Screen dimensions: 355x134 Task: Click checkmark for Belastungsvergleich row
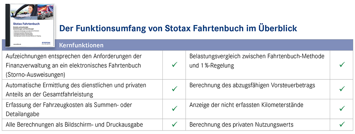(x=342, y=65)
